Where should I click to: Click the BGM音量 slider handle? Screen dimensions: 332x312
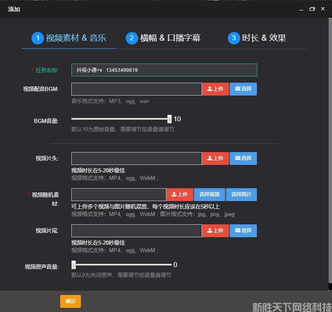coord(169,119)
